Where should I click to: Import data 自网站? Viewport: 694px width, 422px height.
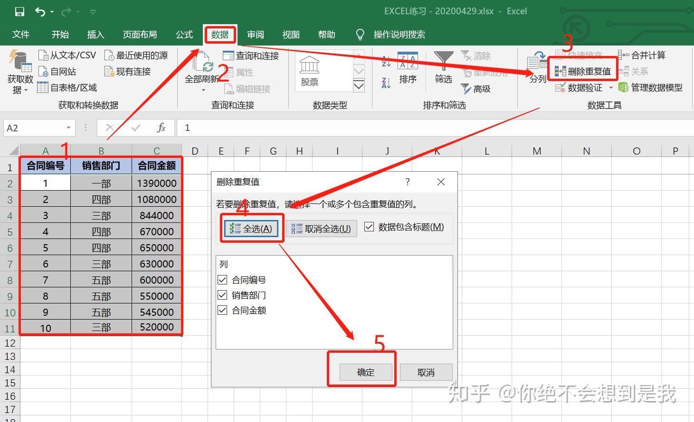[57, 72]
